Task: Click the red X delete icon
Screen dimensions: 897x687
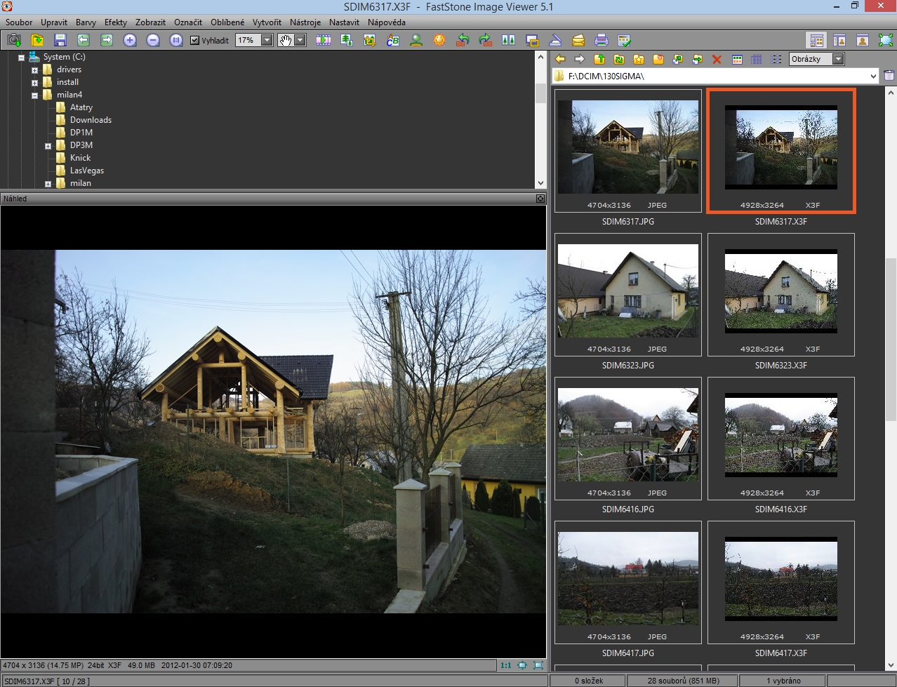Action: pyautogui.click(x=717, y=60)
